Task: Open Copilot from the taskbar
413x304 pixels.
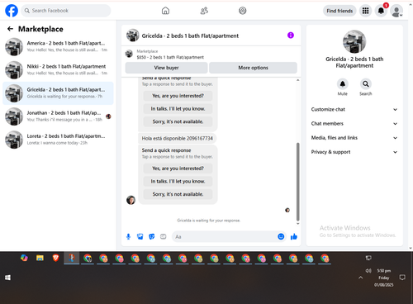Action: tap(24, 258)
